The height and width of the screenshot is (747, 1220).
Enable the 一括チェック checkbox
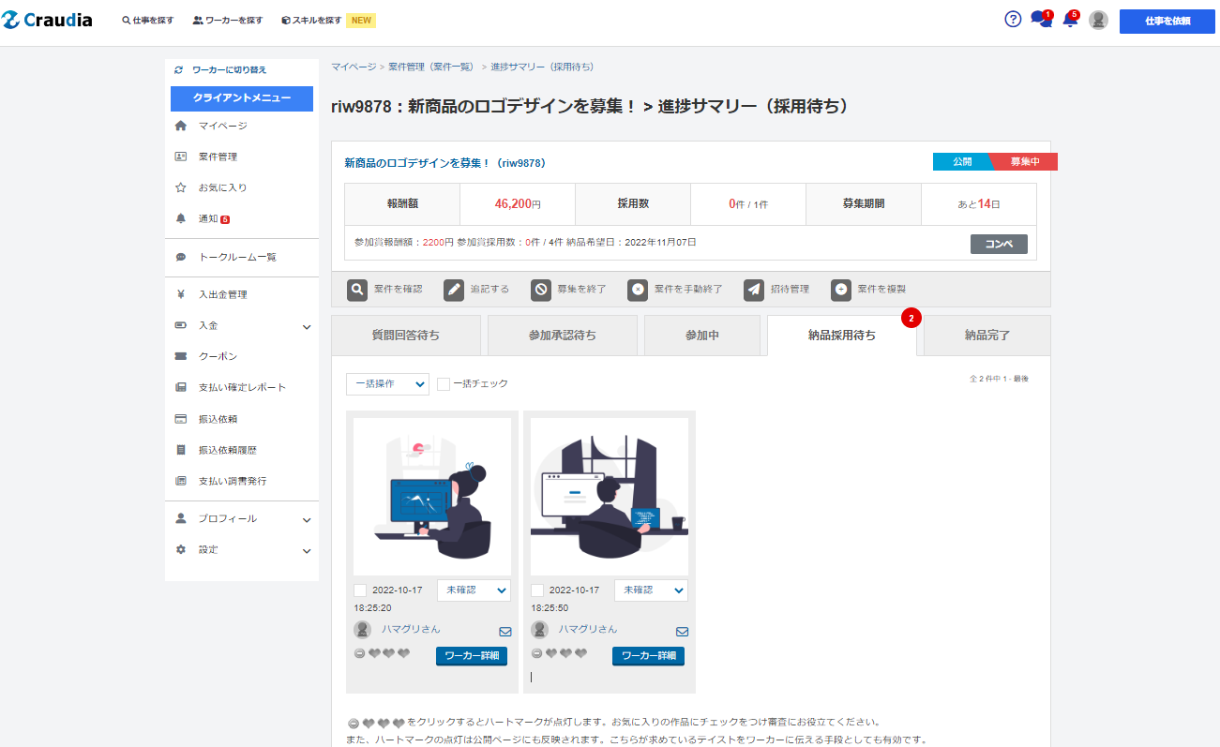(x=444, y=383)
